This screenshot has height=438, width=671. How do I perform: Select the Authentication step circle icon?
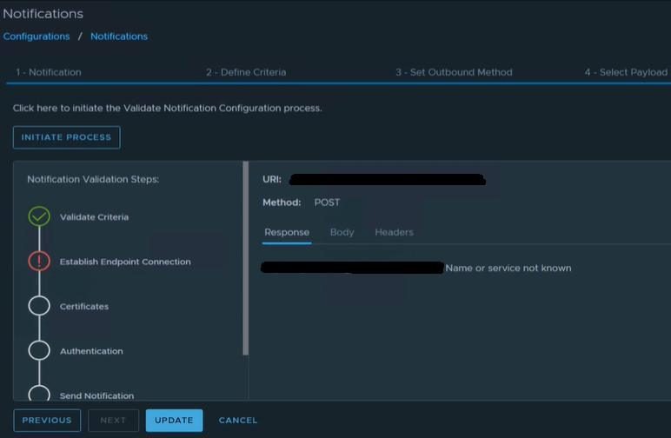tap(39, 350)
